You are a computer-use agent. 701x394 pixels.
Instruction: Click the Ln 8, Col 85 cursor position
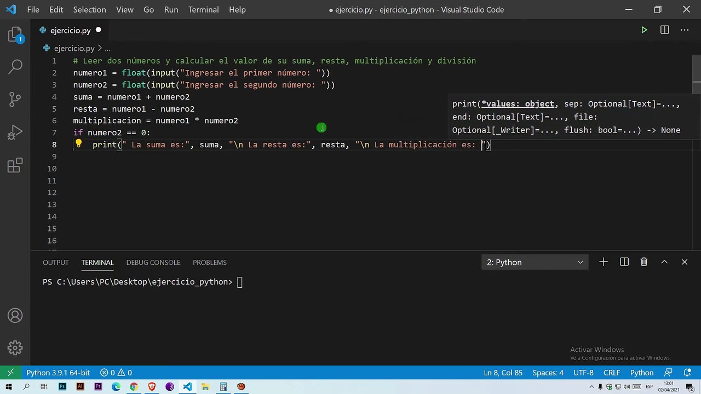pos(503,373)
